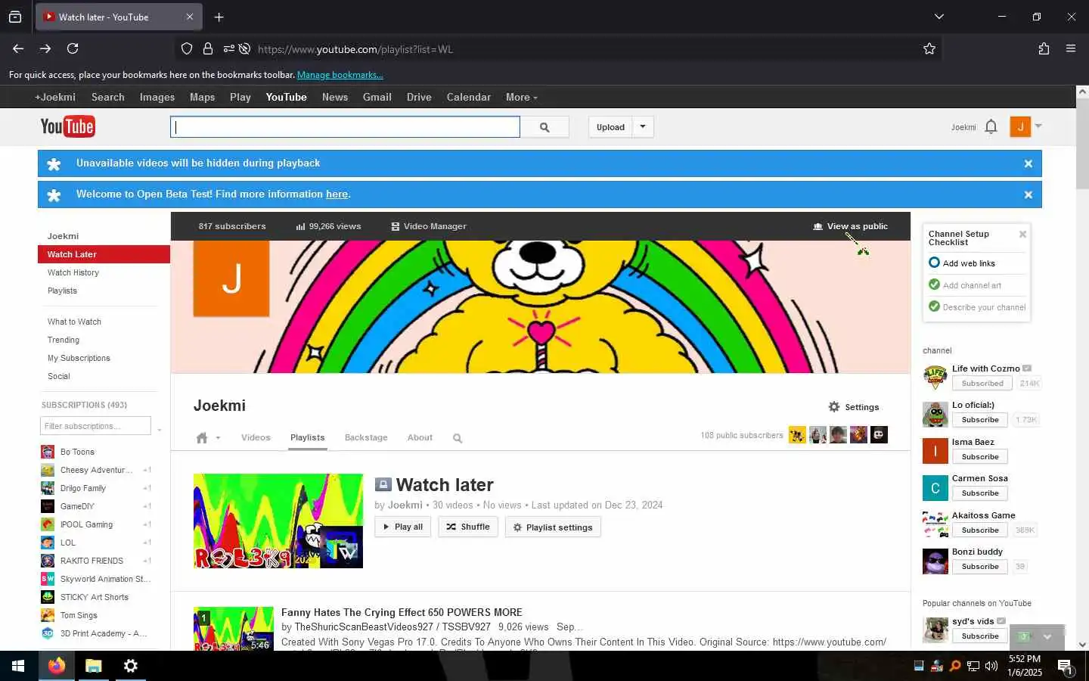Image resolution: width=1089 pixels, height=681 pixels.
Task: Open the Joekmi account avatar menu
Action: tap(1020, 126)
